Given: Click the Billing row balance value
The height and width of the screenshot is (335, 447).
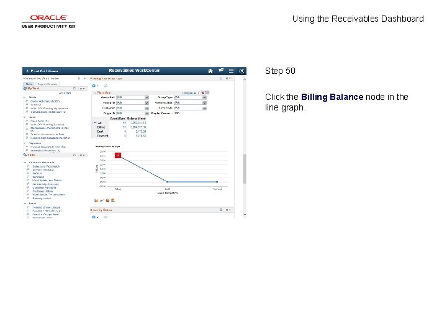Looking at the screenshot, I should (x=138, y=127).
